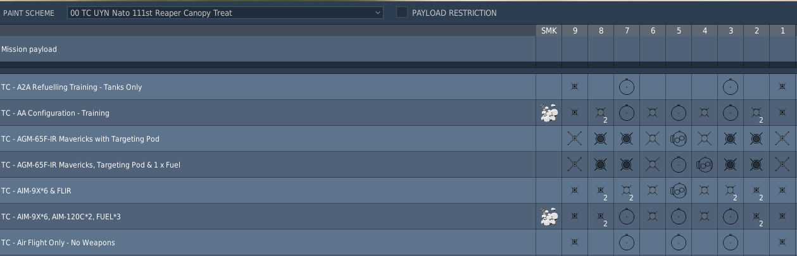Click missile icon on pylon 1, AA Configuration Training row
This screenshot has width=797, height=256.
782,113
